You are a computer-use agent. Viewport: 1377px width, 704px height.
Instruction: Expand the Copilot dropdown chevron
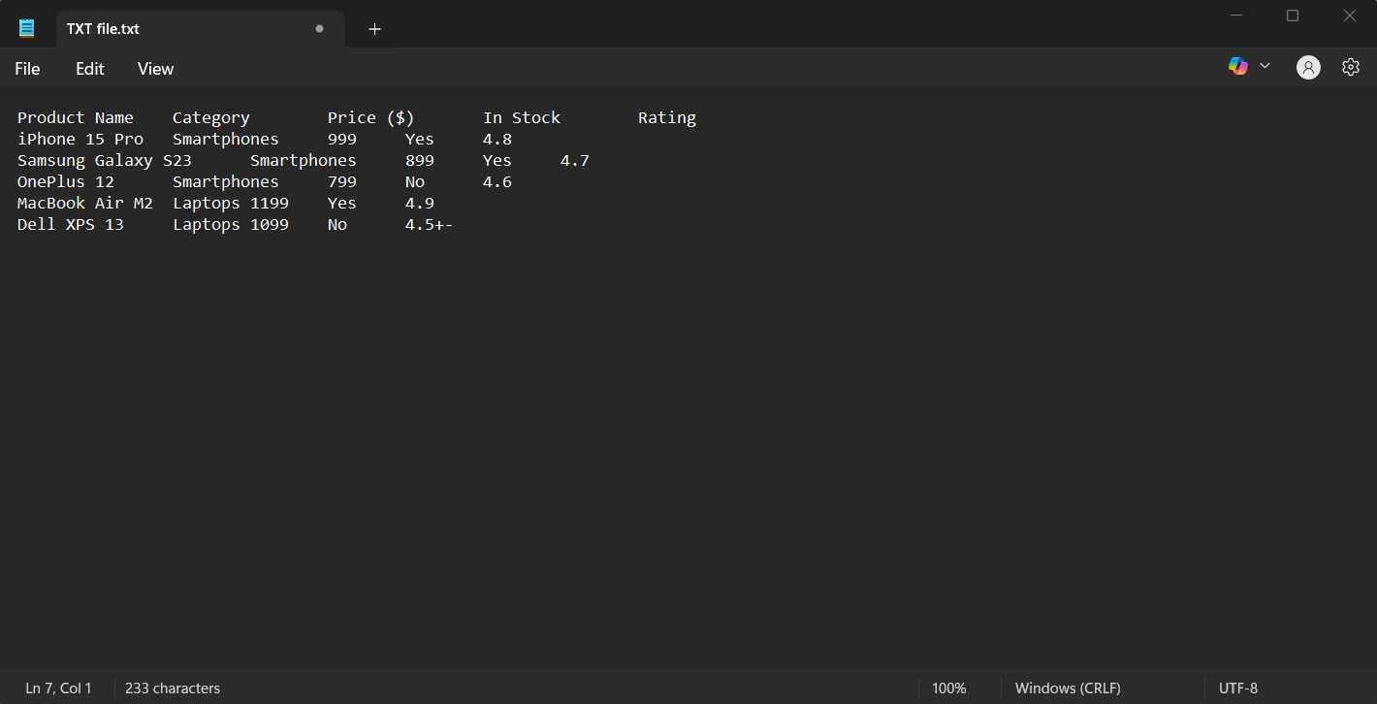pos(1265,66)
